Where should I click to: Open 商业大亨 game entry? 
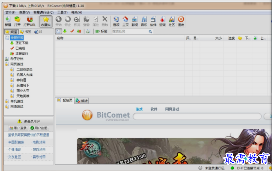23,91
